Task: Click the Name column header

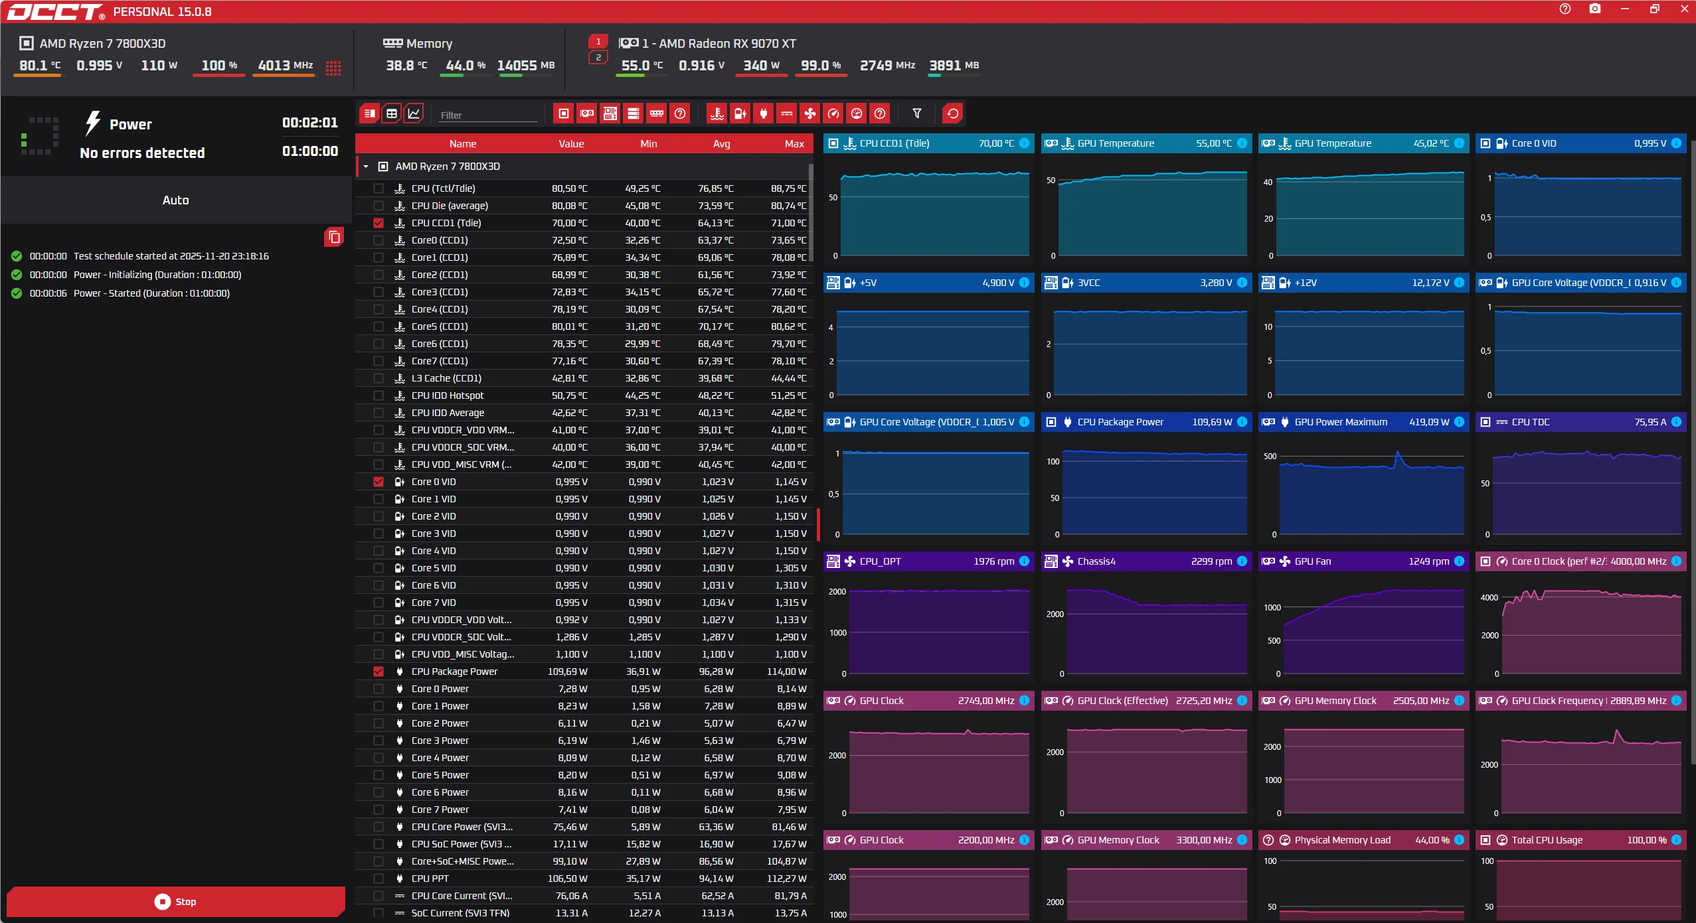Action: click(x=462, y=144)
